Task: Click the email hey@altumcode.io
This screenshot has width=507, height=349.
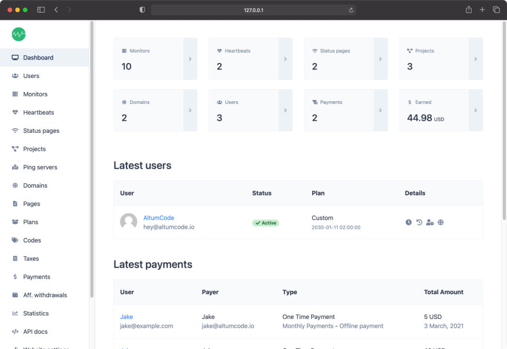Action: pyautogui.click(x=169, y=227)
